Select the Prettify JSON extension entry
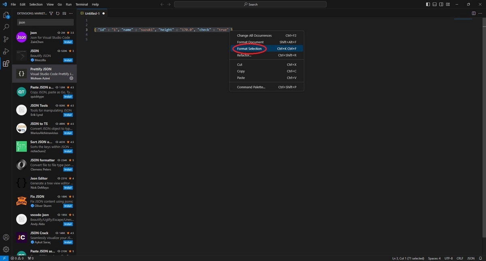The height and width of the screenshot is (261, 486). pyautogui.click(x=45, y=74)
